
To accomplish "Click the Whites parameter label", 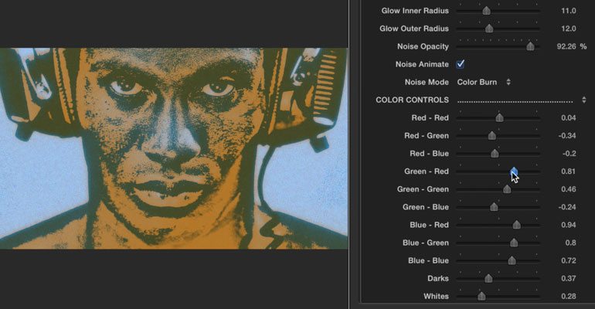I will (x=436, y=296).
